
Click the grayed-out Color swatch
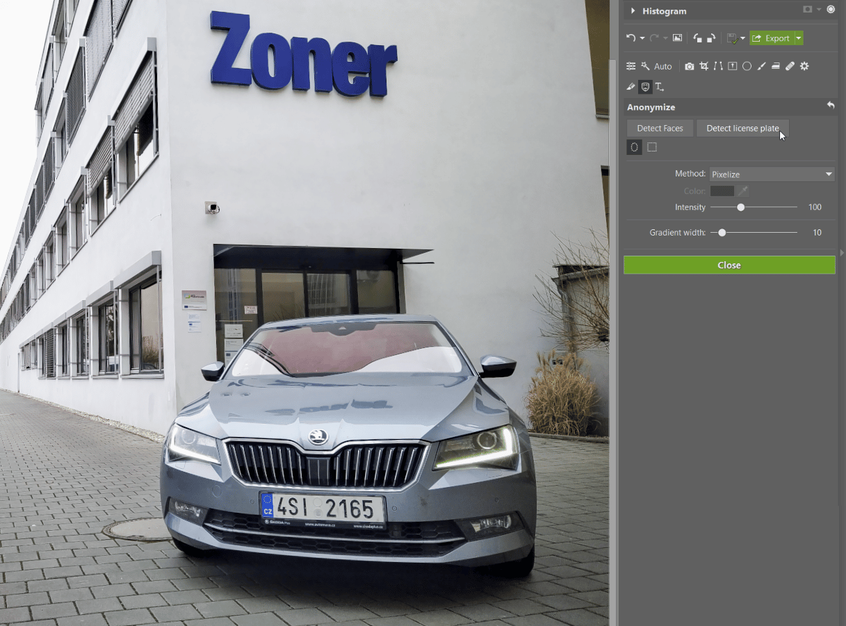(722, 191)
